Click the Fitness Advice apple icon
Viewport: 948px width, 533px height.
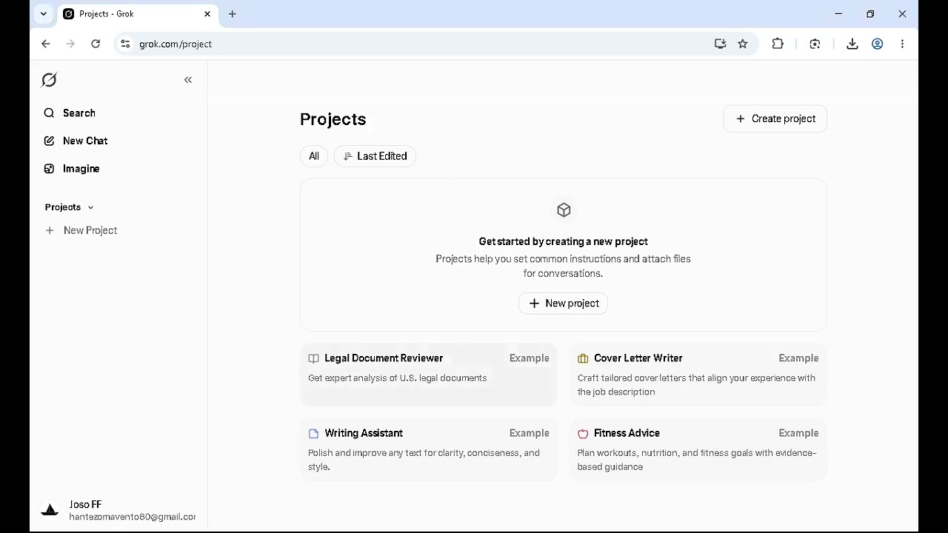[x=583, y=434]
